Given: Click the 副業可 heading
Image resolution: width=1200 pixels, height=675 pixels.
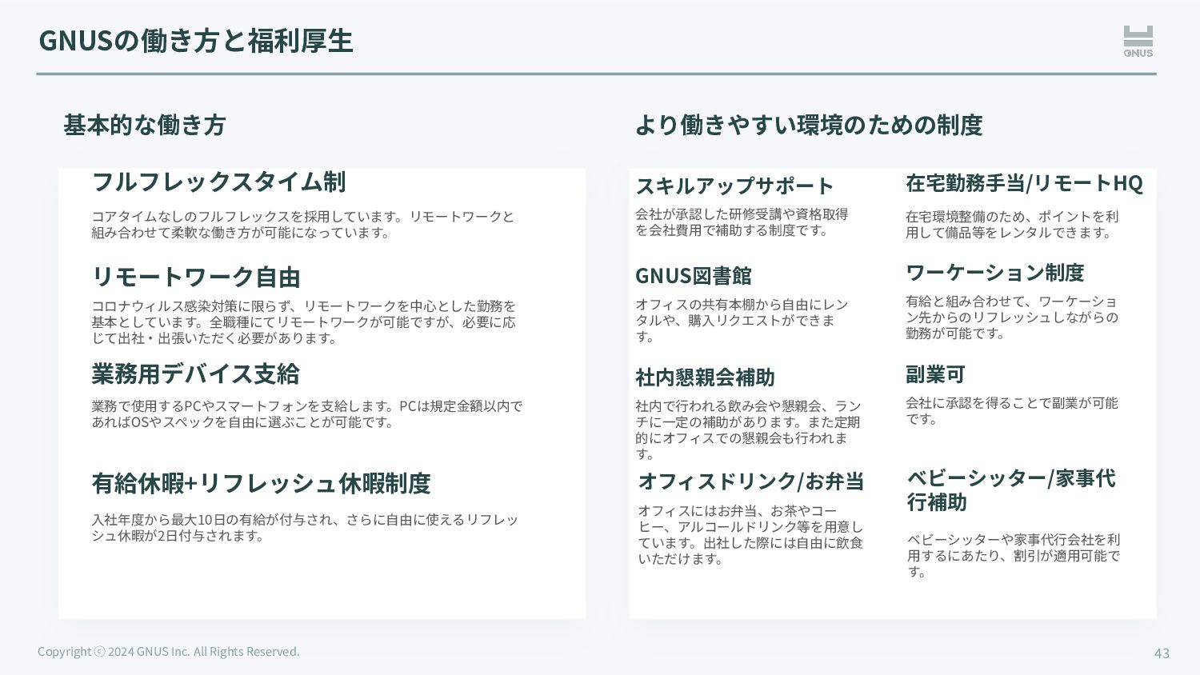Looking at the screenshot, I should point(935,374).
